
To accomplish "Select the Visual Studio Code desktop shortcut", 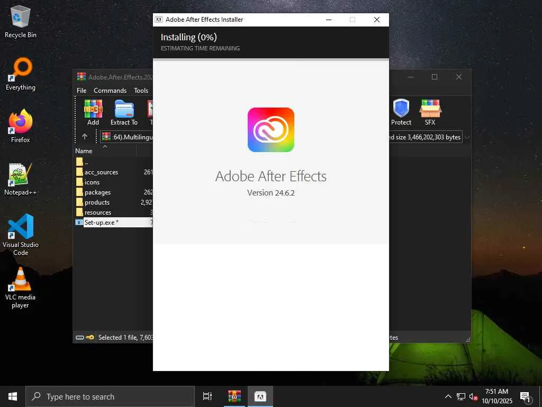I will (x=21, y=235).
